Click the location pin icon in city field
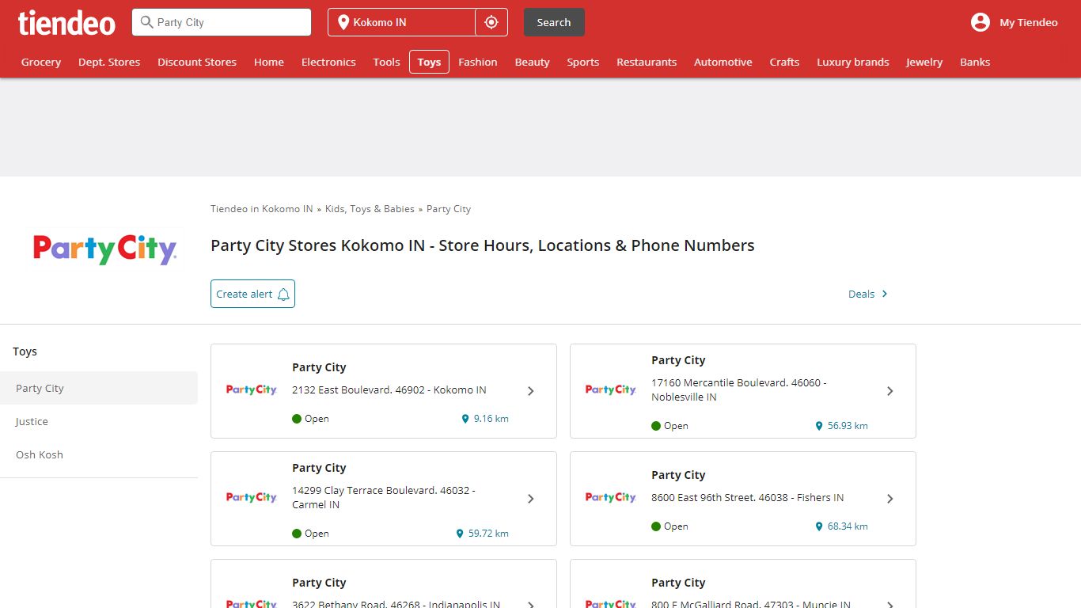This screenshot has width=1081, height=608. click(x=343, y=22)
